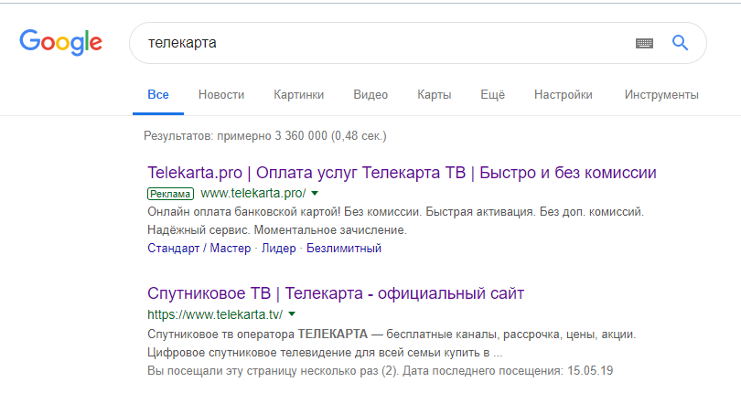The image size is (741, 393).
Task: Switch to the Новости tab
Action: 221,94
